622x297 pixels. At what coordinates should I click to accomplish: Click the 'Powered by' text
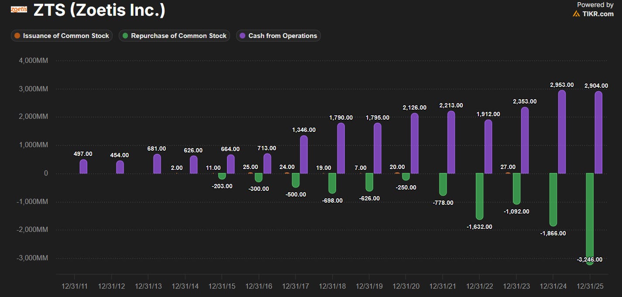[595, 5]
